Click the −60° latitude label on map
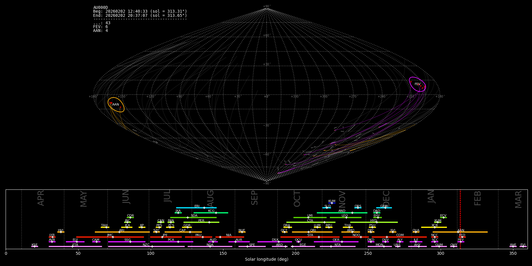Screen dimensions: 532x266 (x=267, y=154)
